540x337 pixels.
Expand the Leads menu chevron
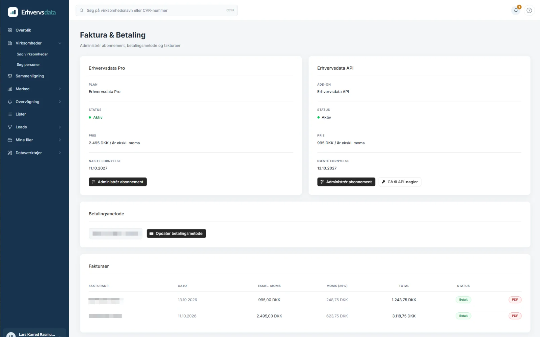point(60,127)
